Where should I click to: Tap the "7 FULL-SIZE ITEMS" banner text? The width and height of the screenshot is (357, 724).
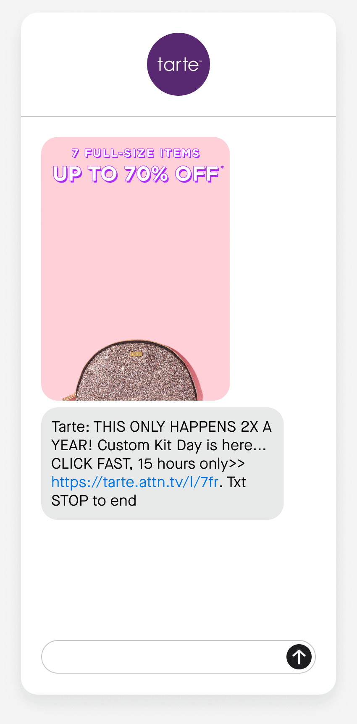pyautogui.click(x=136, y=153)
